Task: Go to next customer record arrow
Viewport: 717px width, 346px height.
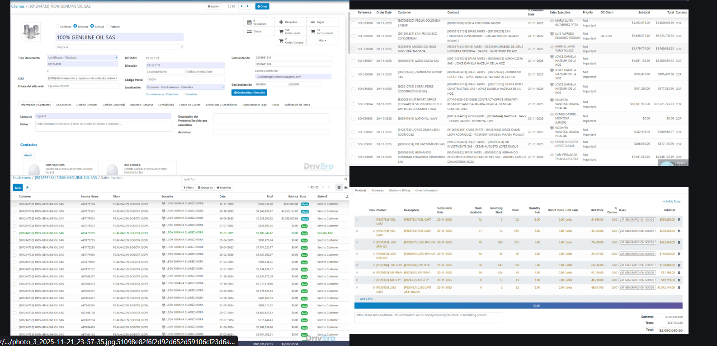Action: [248, 6]
